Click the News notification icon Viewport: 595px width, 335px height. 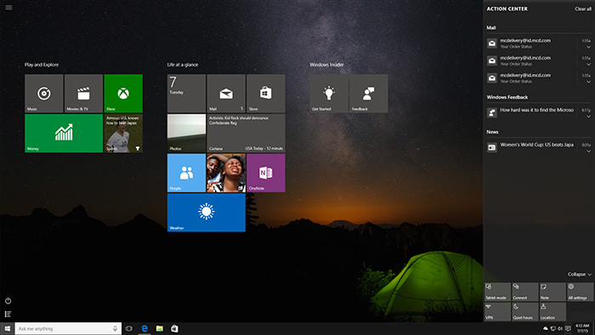[x=492, y=147]
